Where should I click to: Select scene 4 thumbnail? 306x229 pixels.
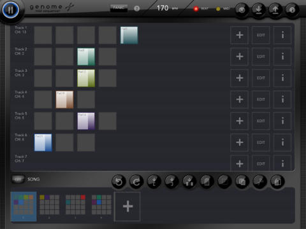101,206
